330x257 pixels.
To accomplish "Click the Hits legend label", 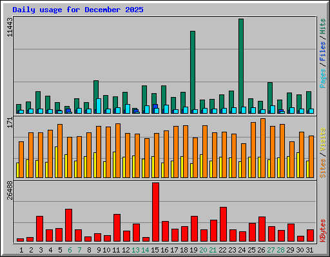I will (323, 26).
